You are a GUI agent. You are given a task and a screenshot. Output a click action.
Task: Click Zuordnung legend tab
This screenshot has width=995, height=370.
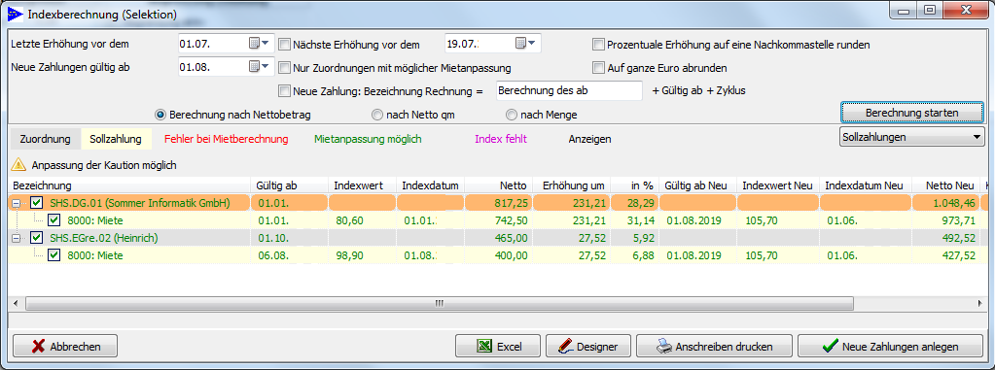click(45, 139)
